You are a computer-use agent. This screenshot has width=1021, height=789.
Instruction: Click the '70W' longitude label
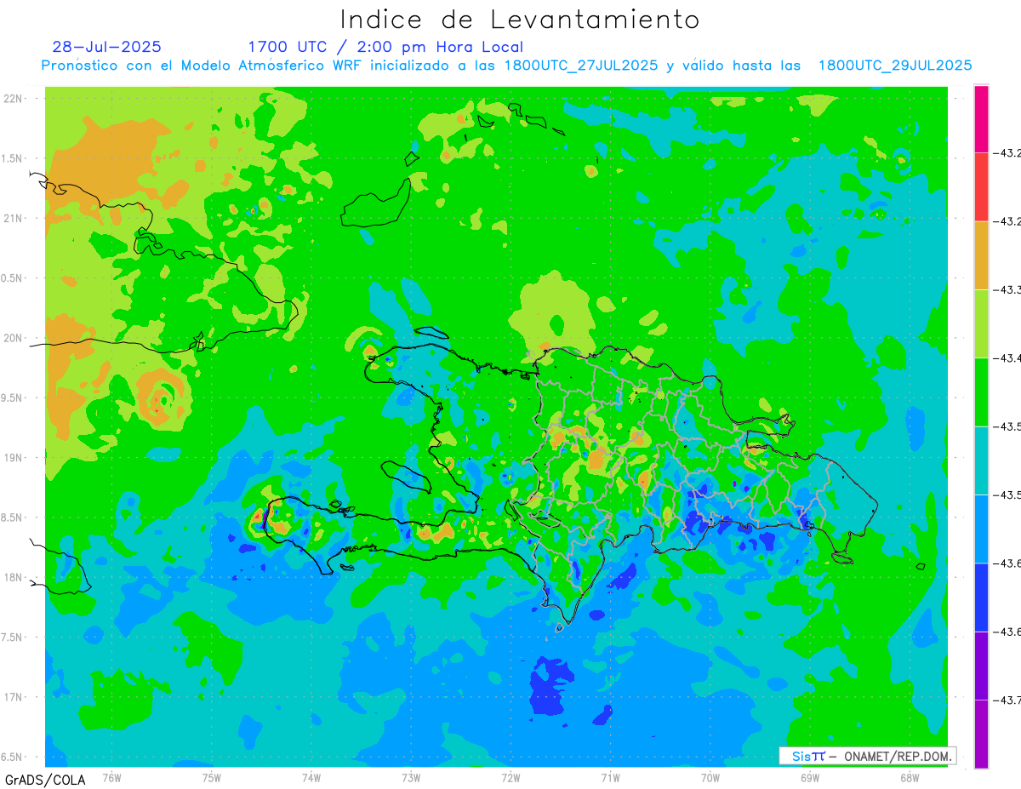[710, 777]
